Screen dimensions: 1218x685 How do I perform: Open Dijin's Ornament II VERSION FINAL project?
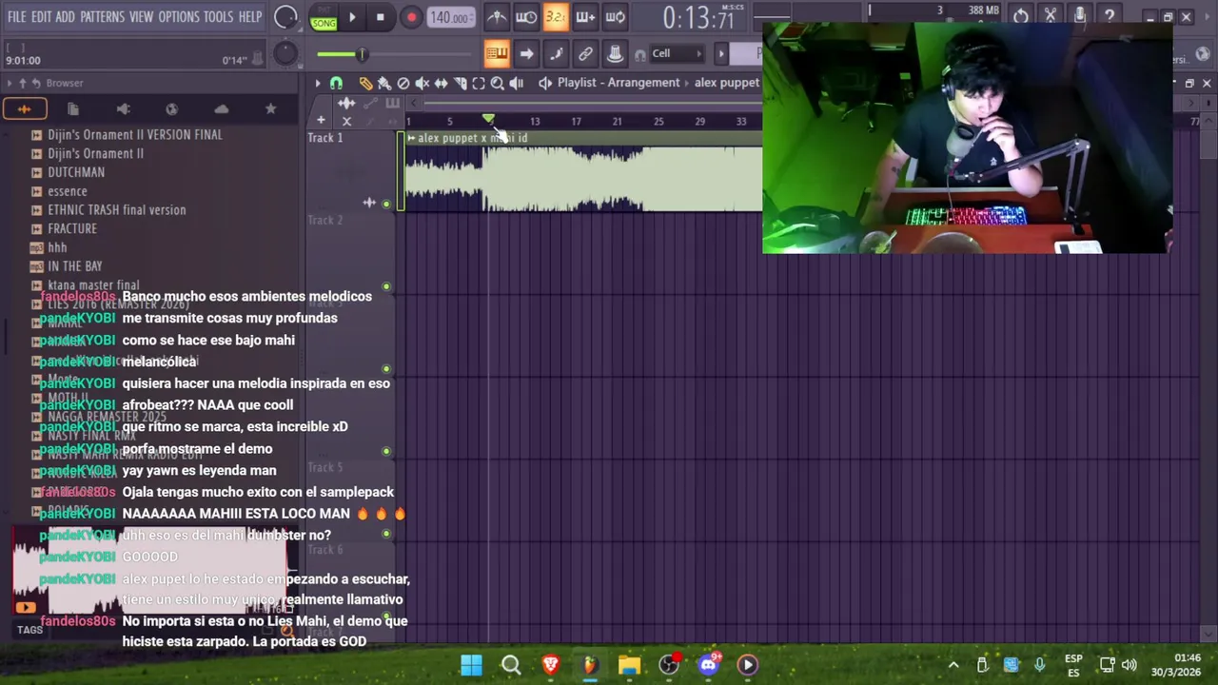tap(134, 135)
